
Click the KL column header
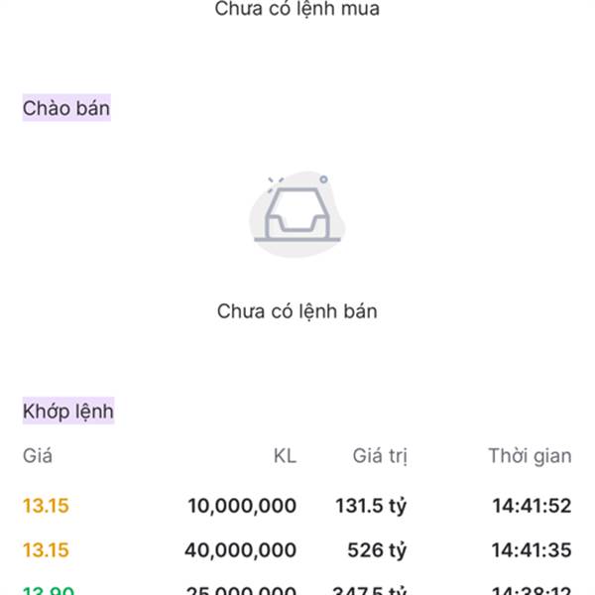point(285,456)
